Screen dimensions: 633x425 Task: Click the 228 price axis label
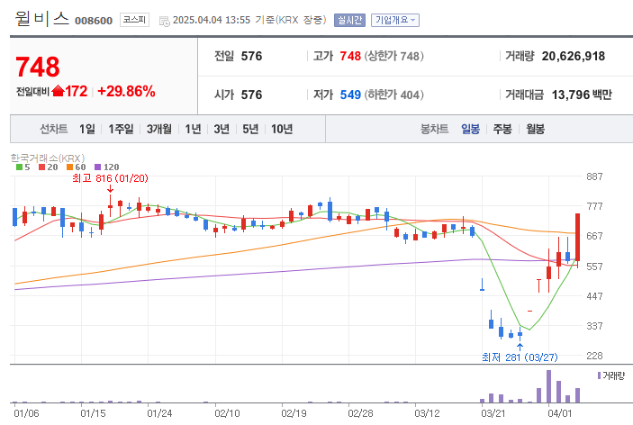click(594, 356)
